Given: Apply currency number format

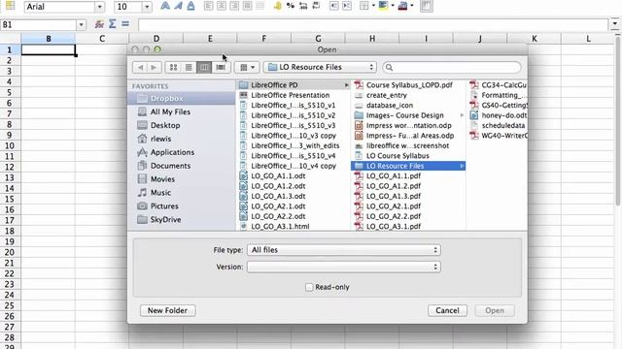Looking at the screenshot, I should click(x=277, y=6).
